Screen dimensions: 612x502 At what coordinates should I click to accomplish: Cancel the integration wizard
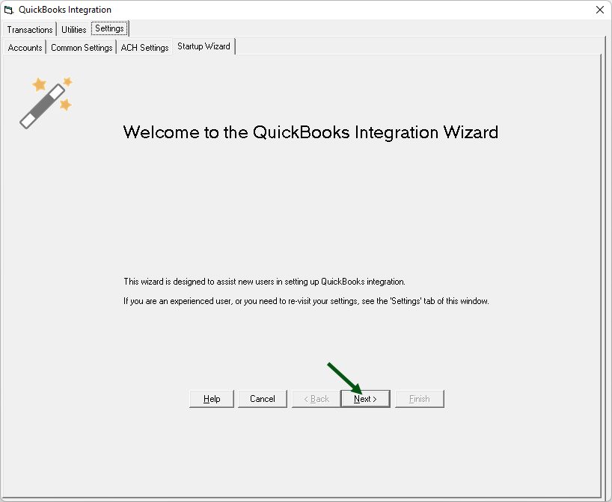pyautogui.click(x=263, y=399)
